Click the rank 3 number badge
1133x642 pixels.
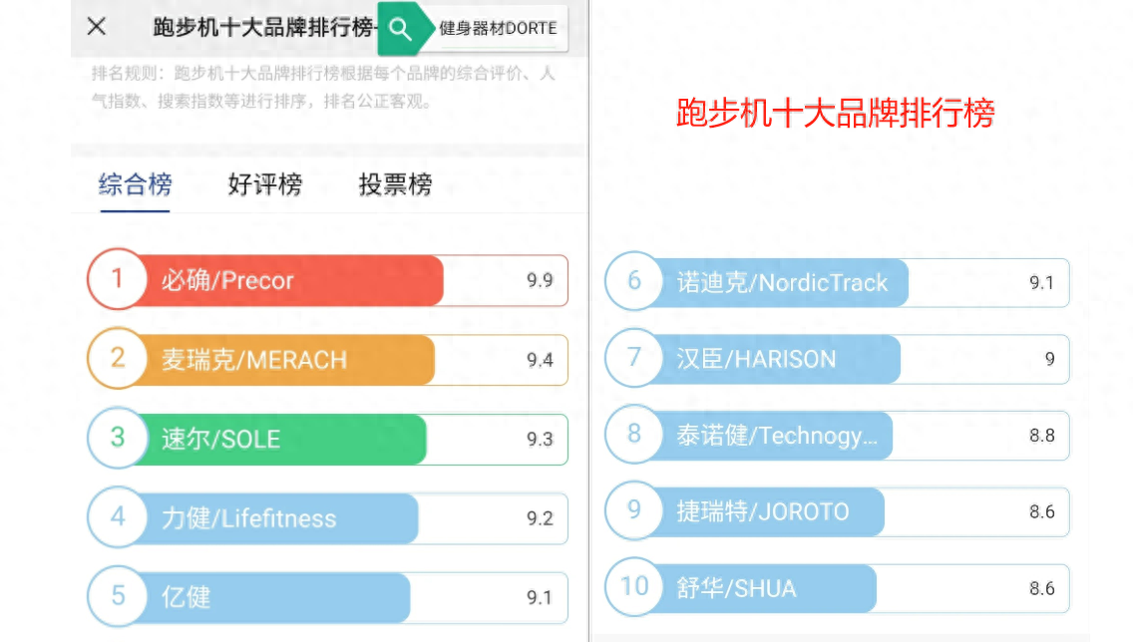coord(120,439)
